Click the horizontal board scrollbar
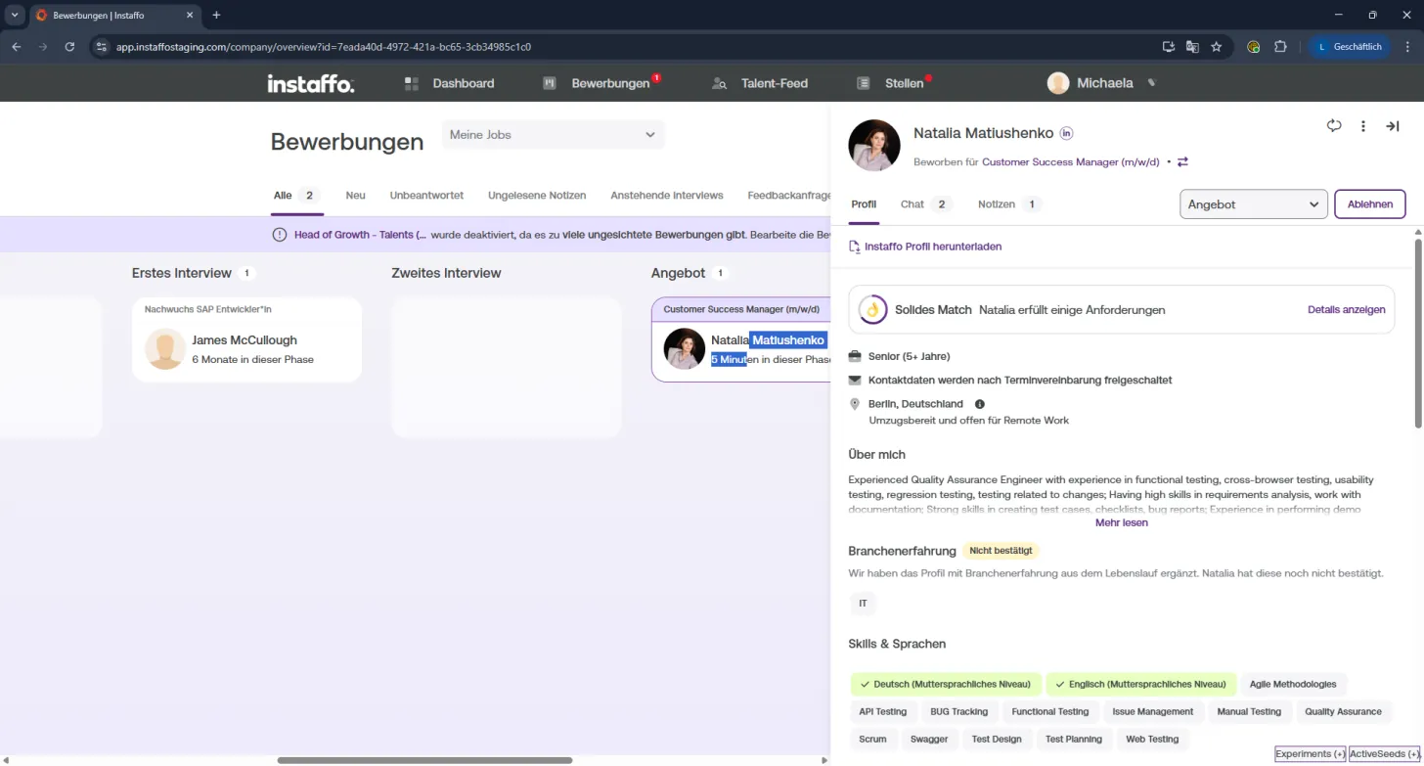The width and height of the screenshot is (1424, 766). [x=424, y=760]
